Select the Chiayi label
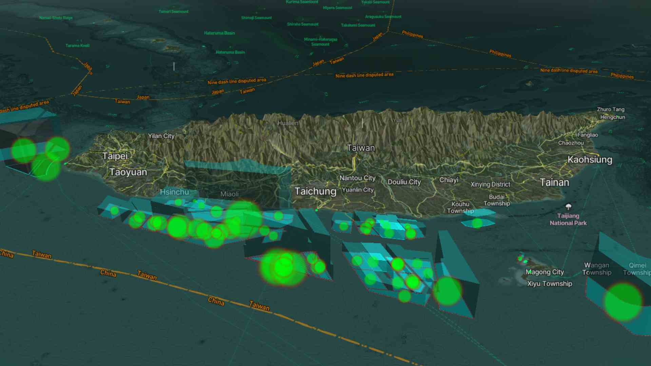 [449, 180]
